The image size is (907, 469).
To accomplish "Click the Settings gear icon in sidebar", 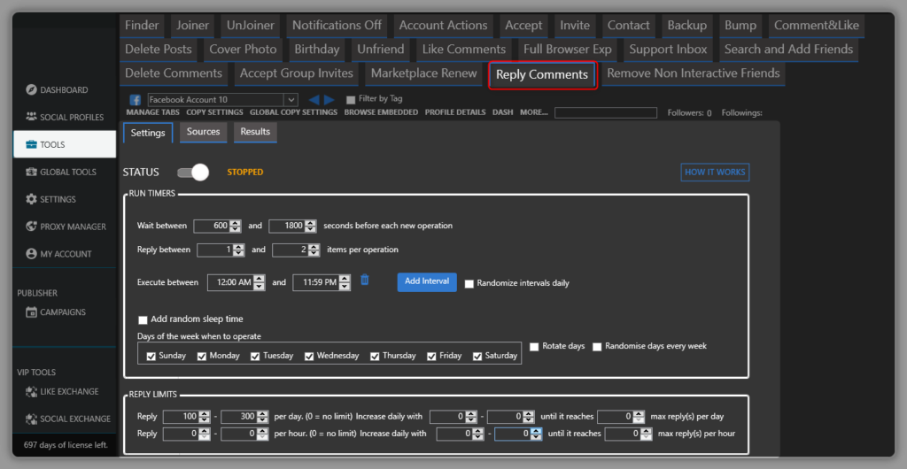I will pyautogui.click(x=32, y=199).
